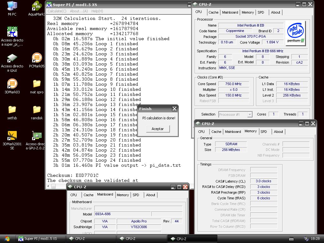Screen dimensions: 324x243
Task: Click the Mainboard CPU-Z window title icon
Action: [x=70, y=187]
